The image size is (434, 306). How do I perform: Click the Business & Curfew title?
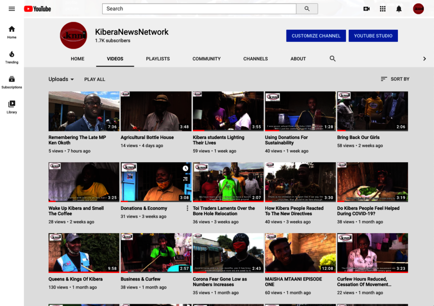(141, 279)
